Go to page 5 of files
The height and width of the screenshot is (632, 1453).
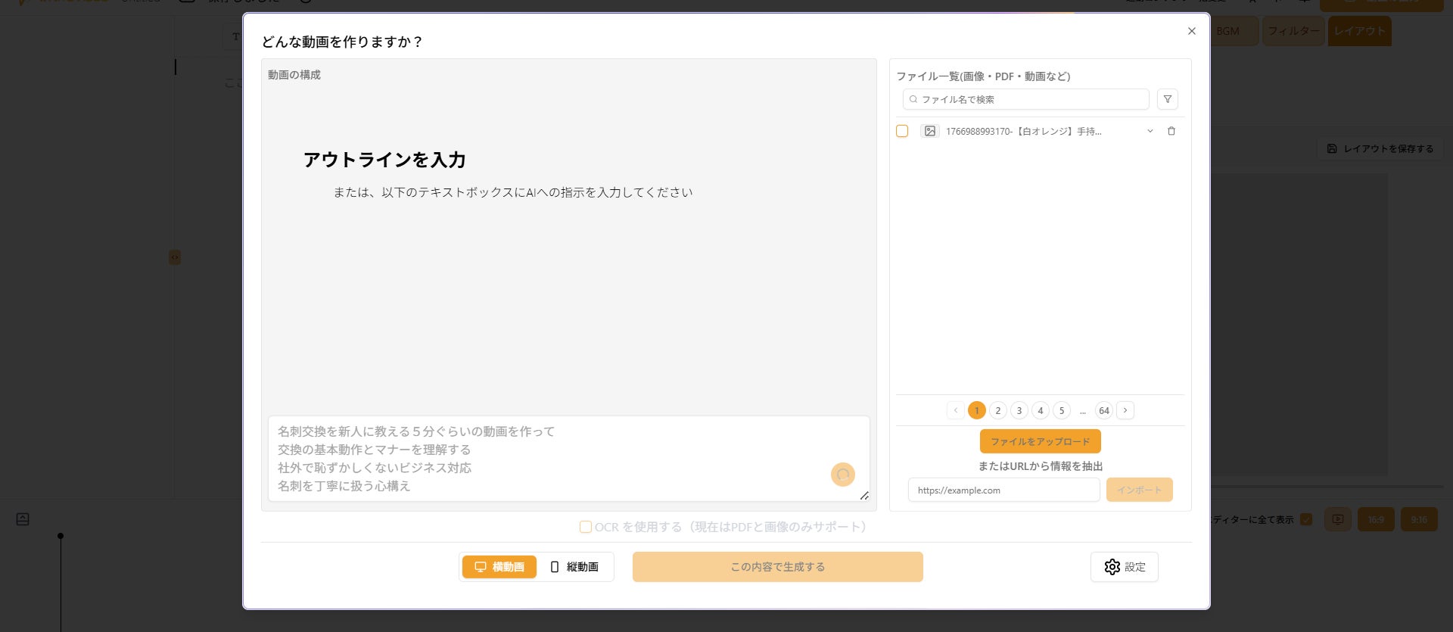[x=1062, y=410]
